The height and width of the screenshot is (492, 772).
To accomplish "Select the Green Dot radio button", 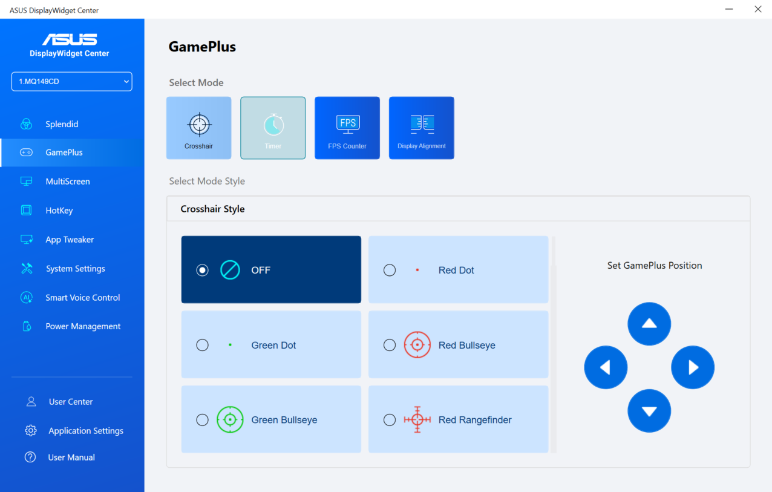I will click(x=203, y=345).
